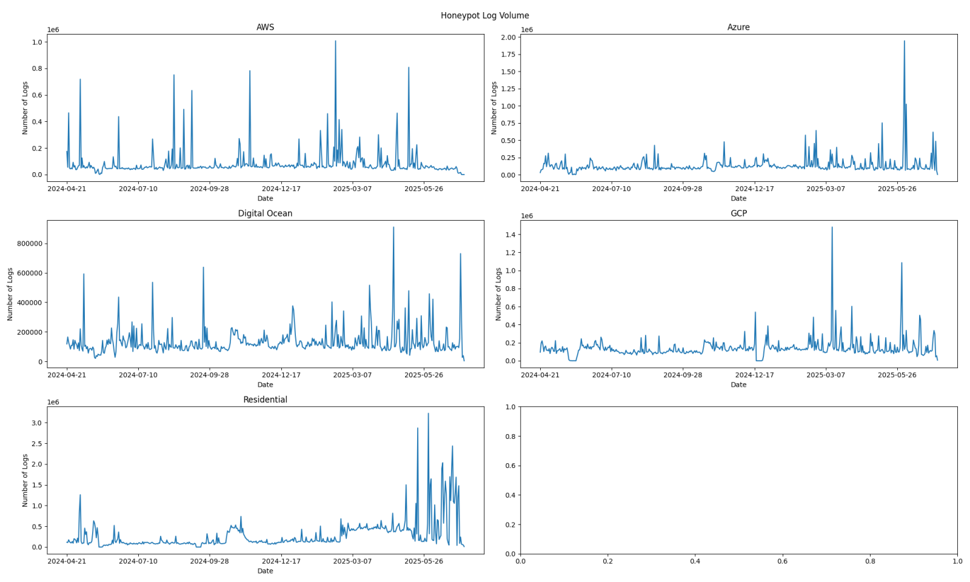Click the 800000 y-axis tick on Digital Ocean plot

tap(30, 244)
